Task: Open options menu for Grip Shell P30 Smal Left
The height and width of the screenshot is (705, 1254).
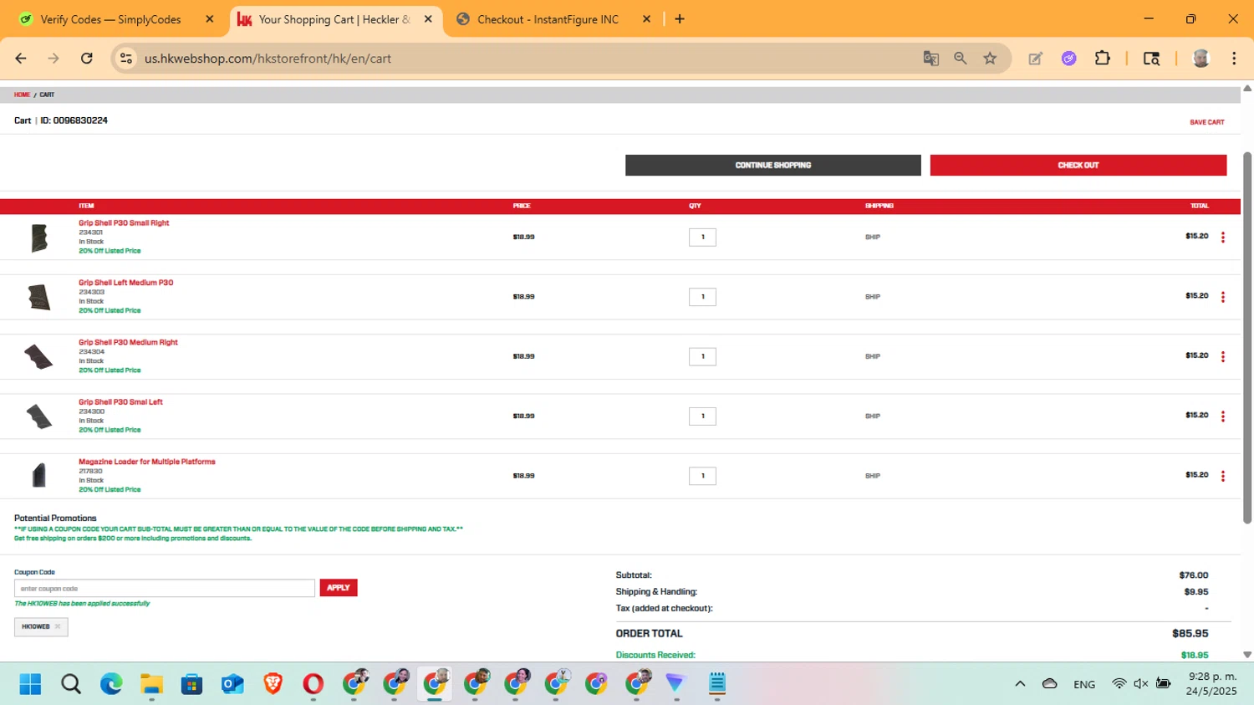Action: (x=1222, y=416)
